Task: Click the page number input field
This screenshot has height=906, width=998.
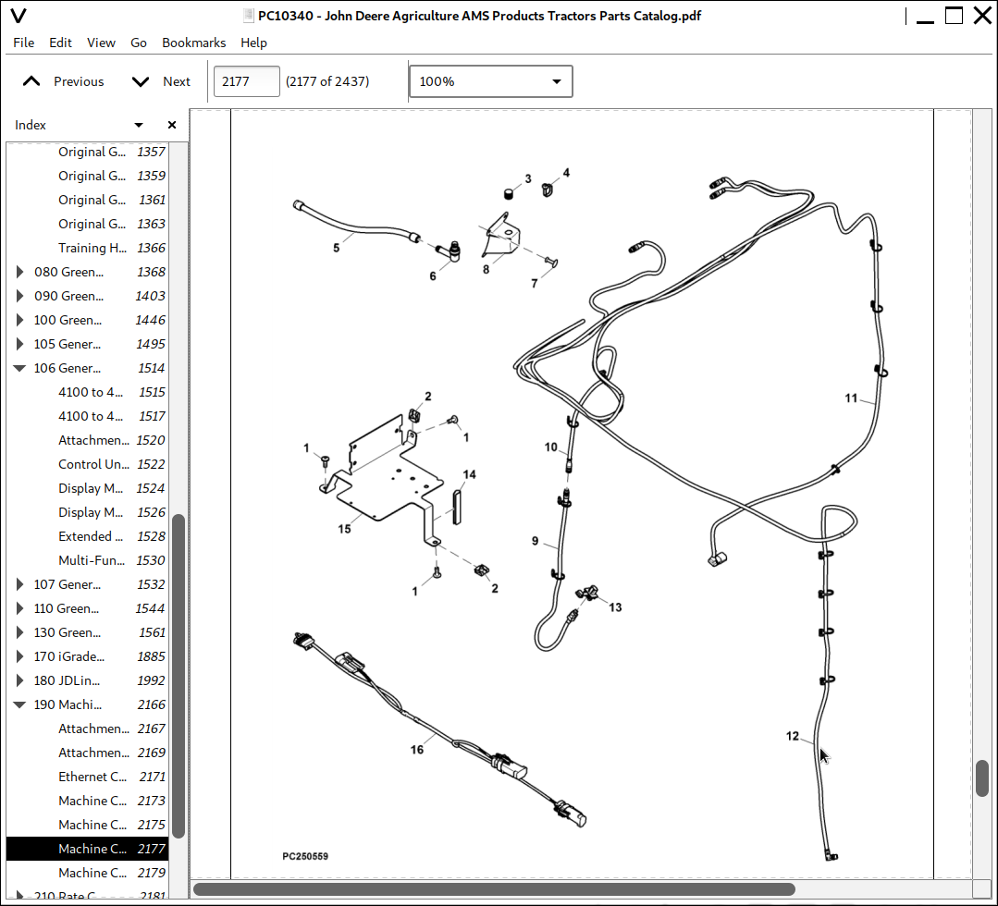Action: tap(246, 81)
